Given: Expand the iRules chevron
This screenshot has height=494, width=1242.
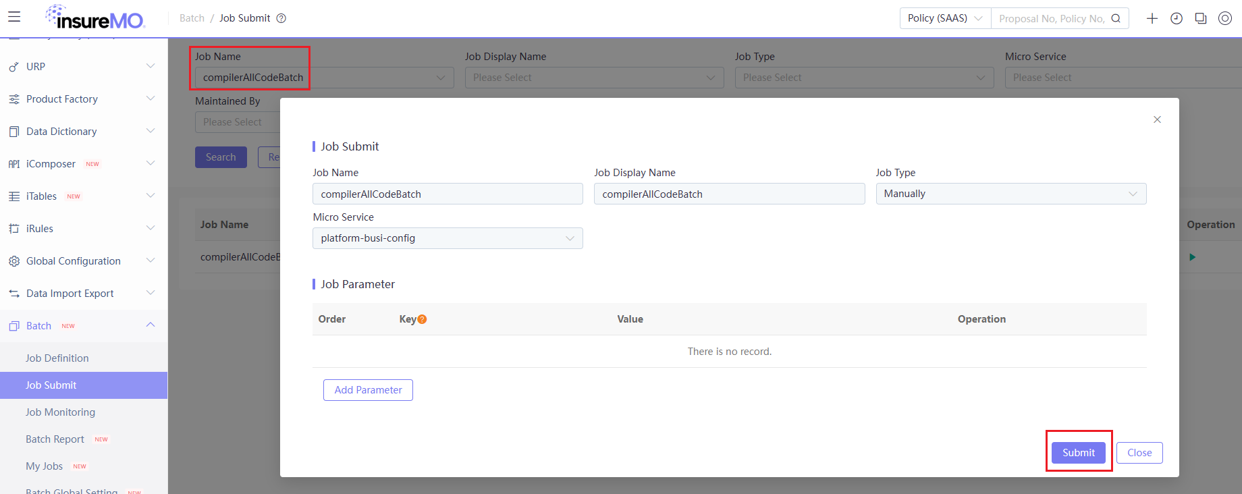Looking at the screenshot, I should click(151, 228).
